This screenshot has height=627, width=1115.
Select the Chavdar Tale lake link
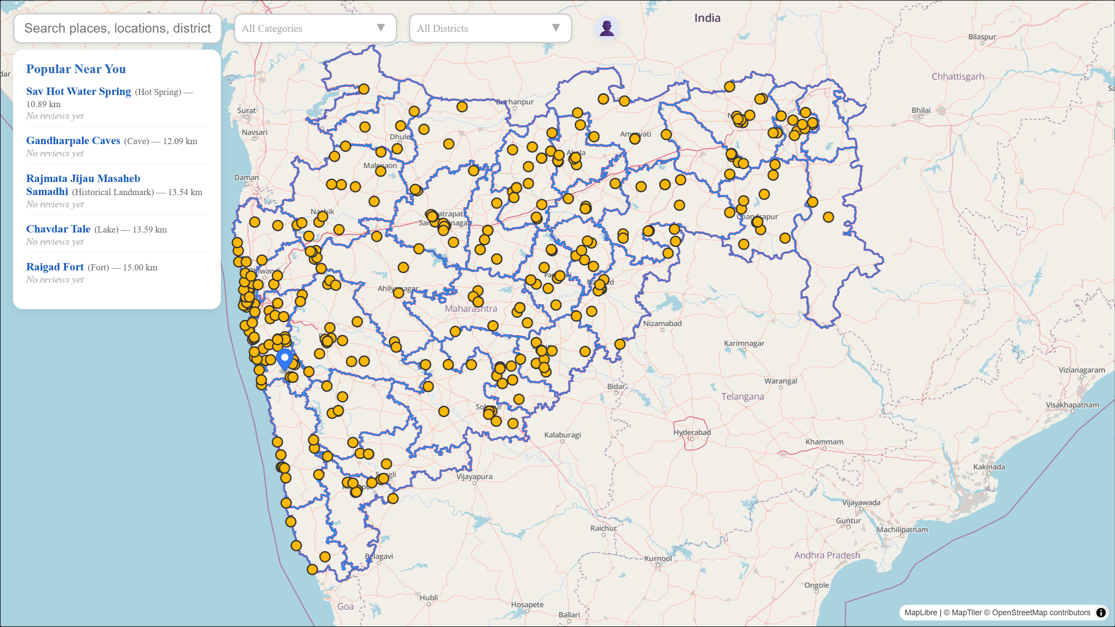point(58,229)
